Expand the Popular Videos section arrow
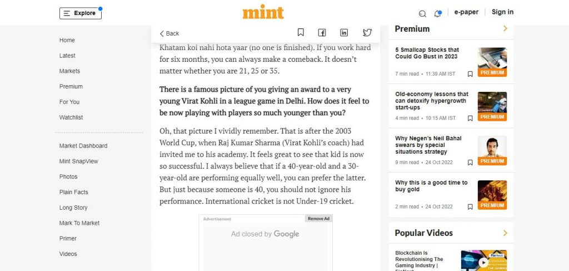 pos(505,233)
